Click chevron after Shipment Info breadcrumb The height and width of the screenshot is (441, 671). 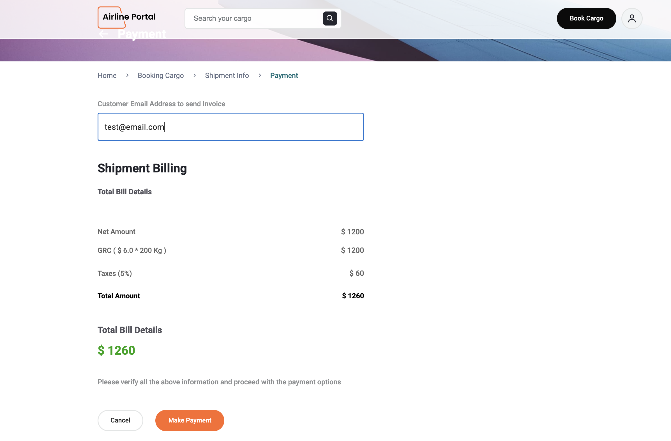click(x=259, y=75)
